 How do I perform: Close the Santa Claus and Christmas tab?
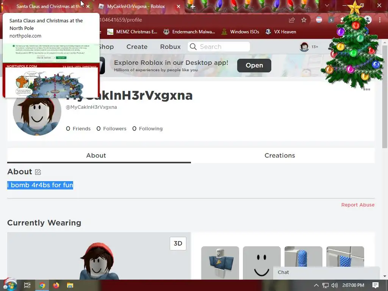click(x=88, y=6)
